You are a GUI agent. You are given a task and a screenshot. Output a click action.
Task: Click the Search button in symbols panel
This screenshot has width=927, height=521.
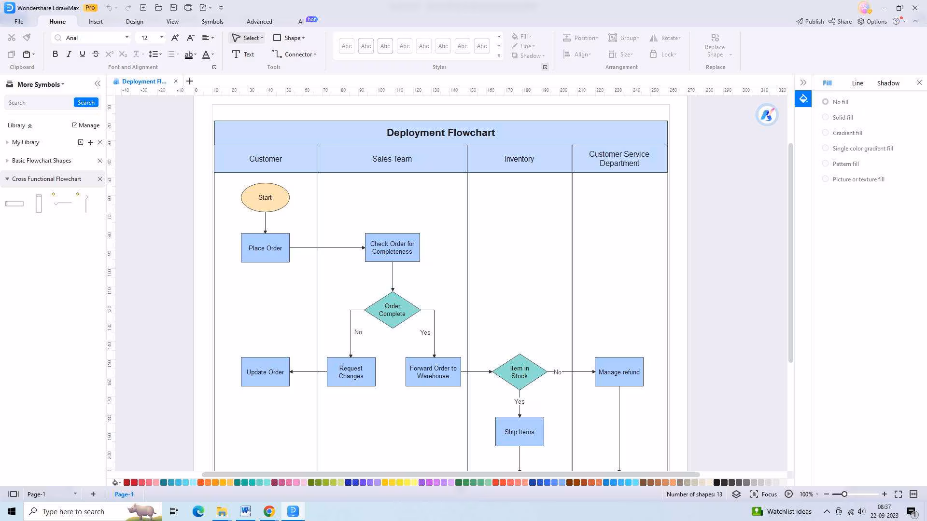(86, 102)
